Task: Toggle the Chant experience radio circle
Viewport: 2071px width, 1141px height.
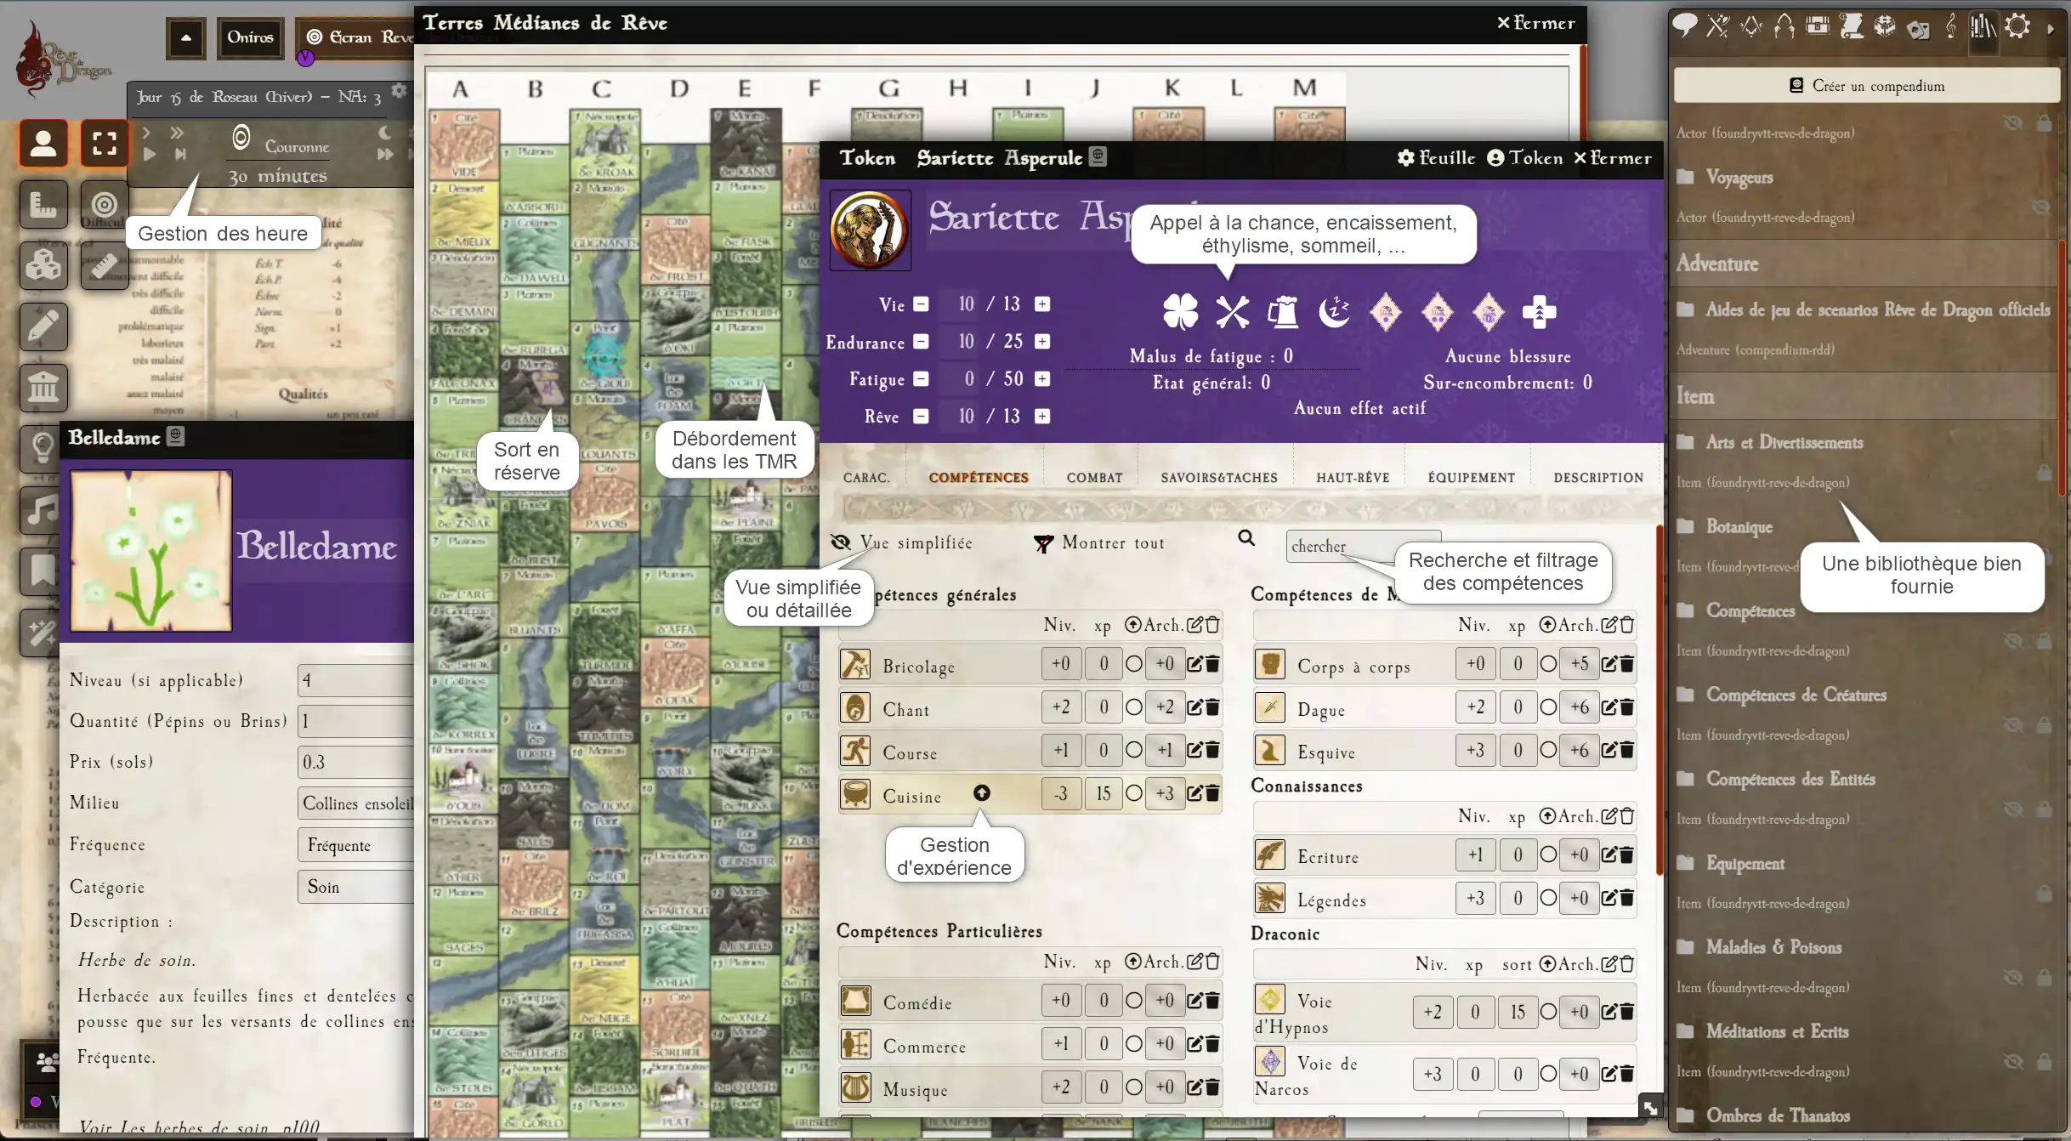Action: click(1134, 707)
